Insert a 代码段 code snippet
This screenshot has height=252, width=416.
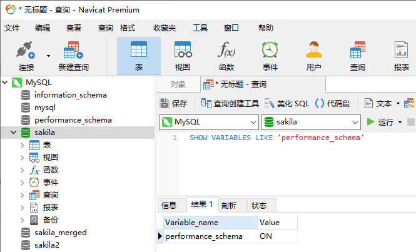(333, 103)
